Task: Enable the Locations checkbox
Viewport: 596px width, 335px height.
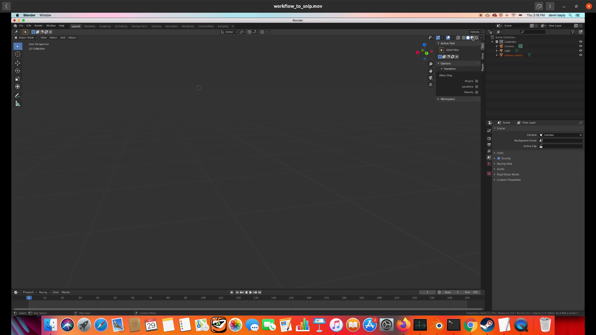Action: click(477, 87)
